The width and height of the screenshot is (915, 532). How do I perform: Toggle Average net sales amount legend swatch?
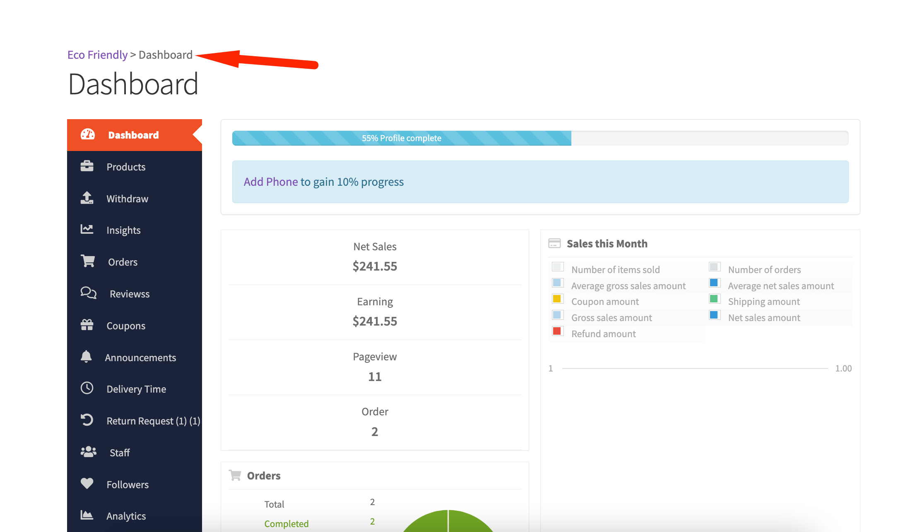(715, 283)
